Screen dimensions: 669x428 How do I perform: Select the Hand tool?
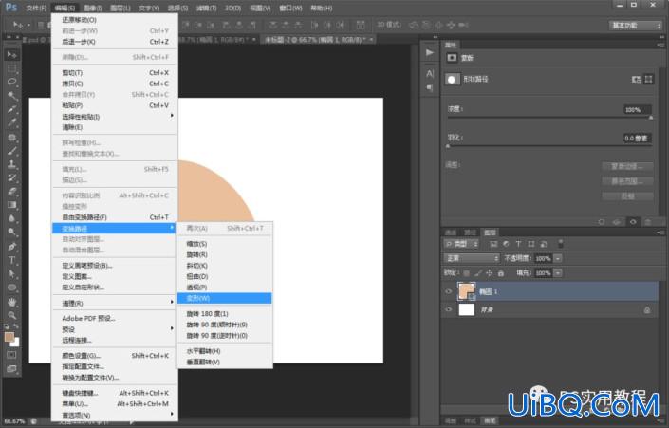[x=12, y=302]
